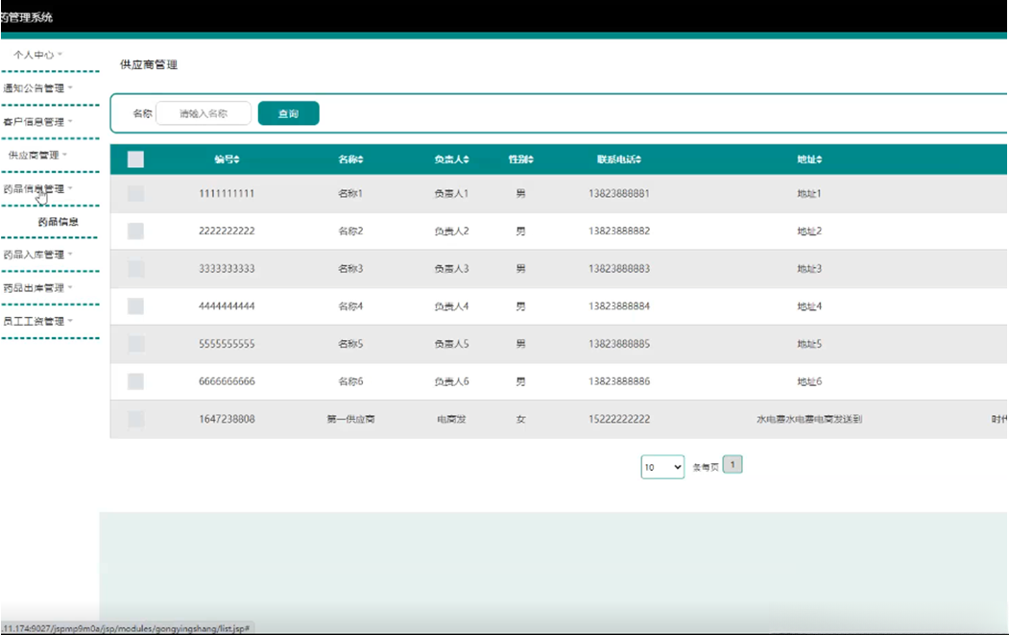Click the 供应商管理 page heading

coord(149,64)
